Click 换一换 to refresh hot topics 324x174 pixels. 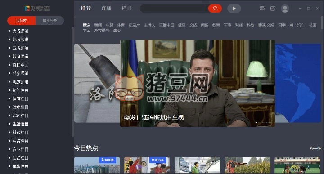click(x=315, y=148)
